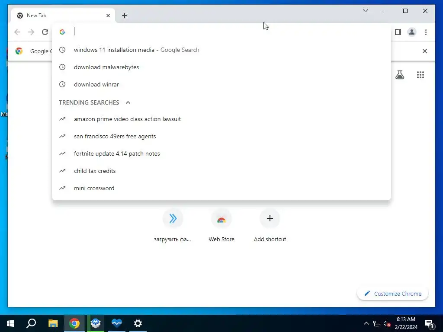Click the network tray icon
This screenshot has width=443, height=332.
click(377, 323)
